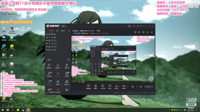Open the Windows Start menu

tap(2, 110)
